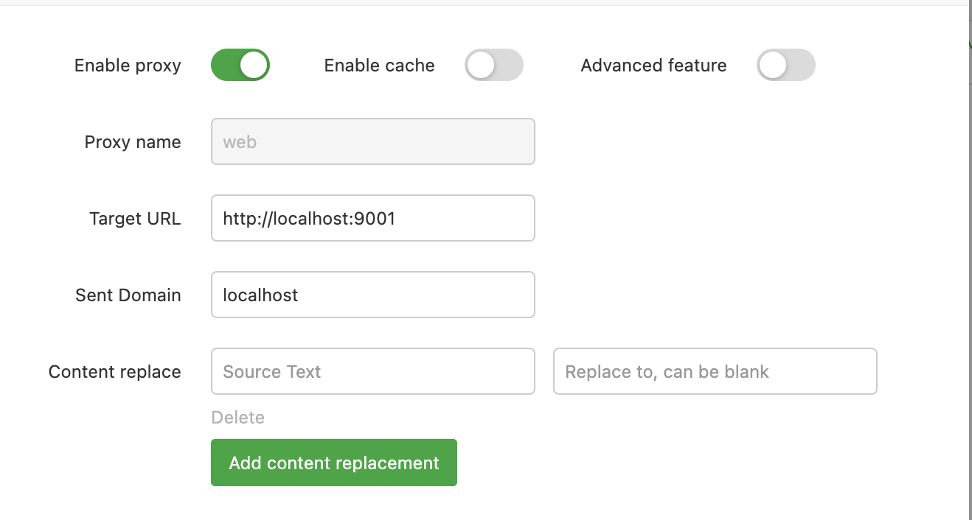Click the vertical scrollbar at window edge

click(x=969, y=260)
